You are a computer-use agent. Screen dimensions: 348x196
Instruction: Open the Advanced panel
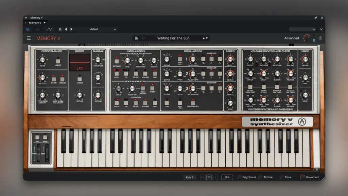291,38
